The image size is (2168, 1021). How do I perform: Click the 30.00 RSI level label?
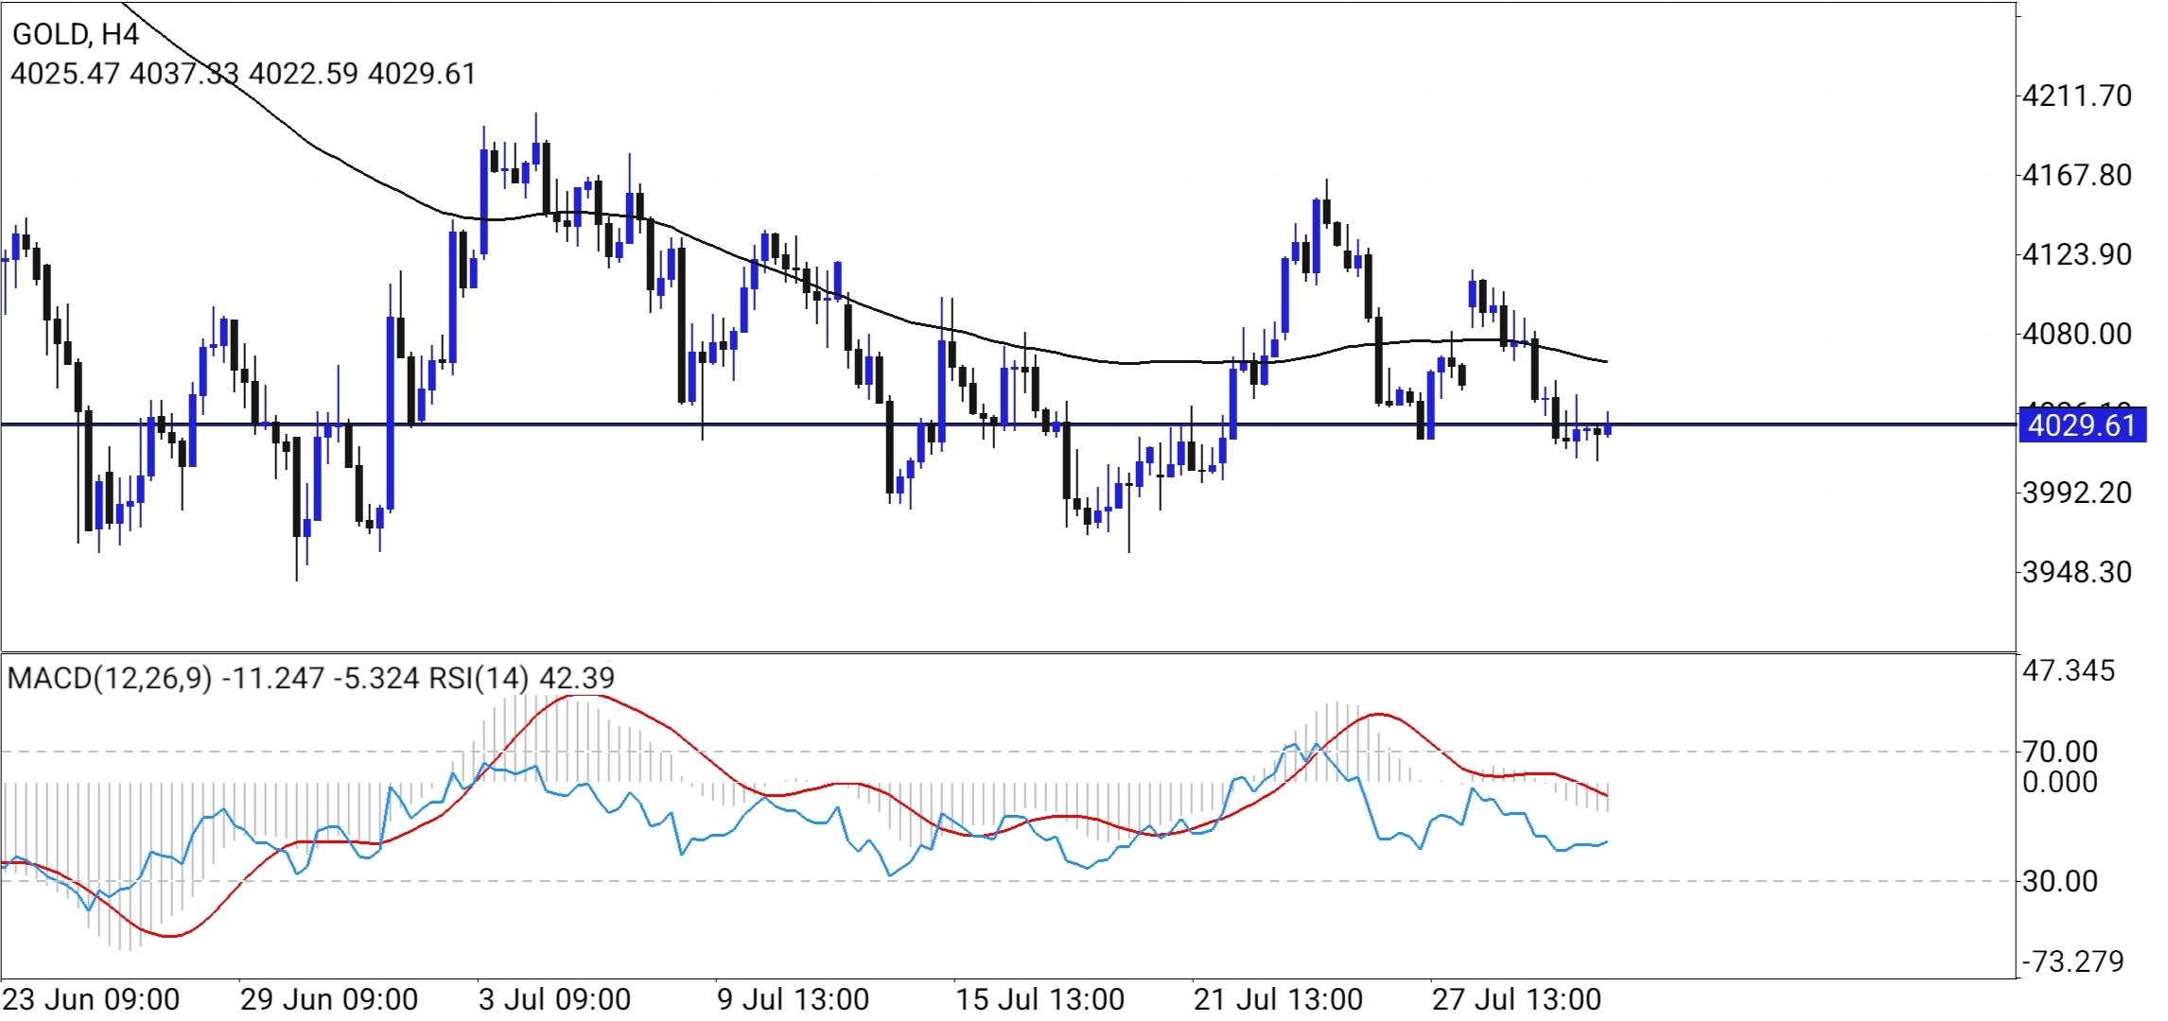(2060, 881)
